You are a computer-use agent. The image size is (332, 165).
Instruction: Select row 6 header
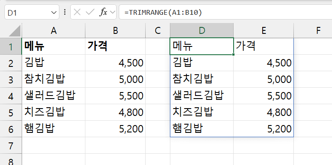[x=11, y=129]
